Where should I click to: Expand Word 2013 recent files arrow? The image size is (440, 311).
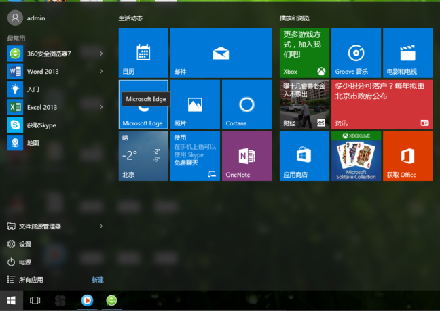pos(101,71)
